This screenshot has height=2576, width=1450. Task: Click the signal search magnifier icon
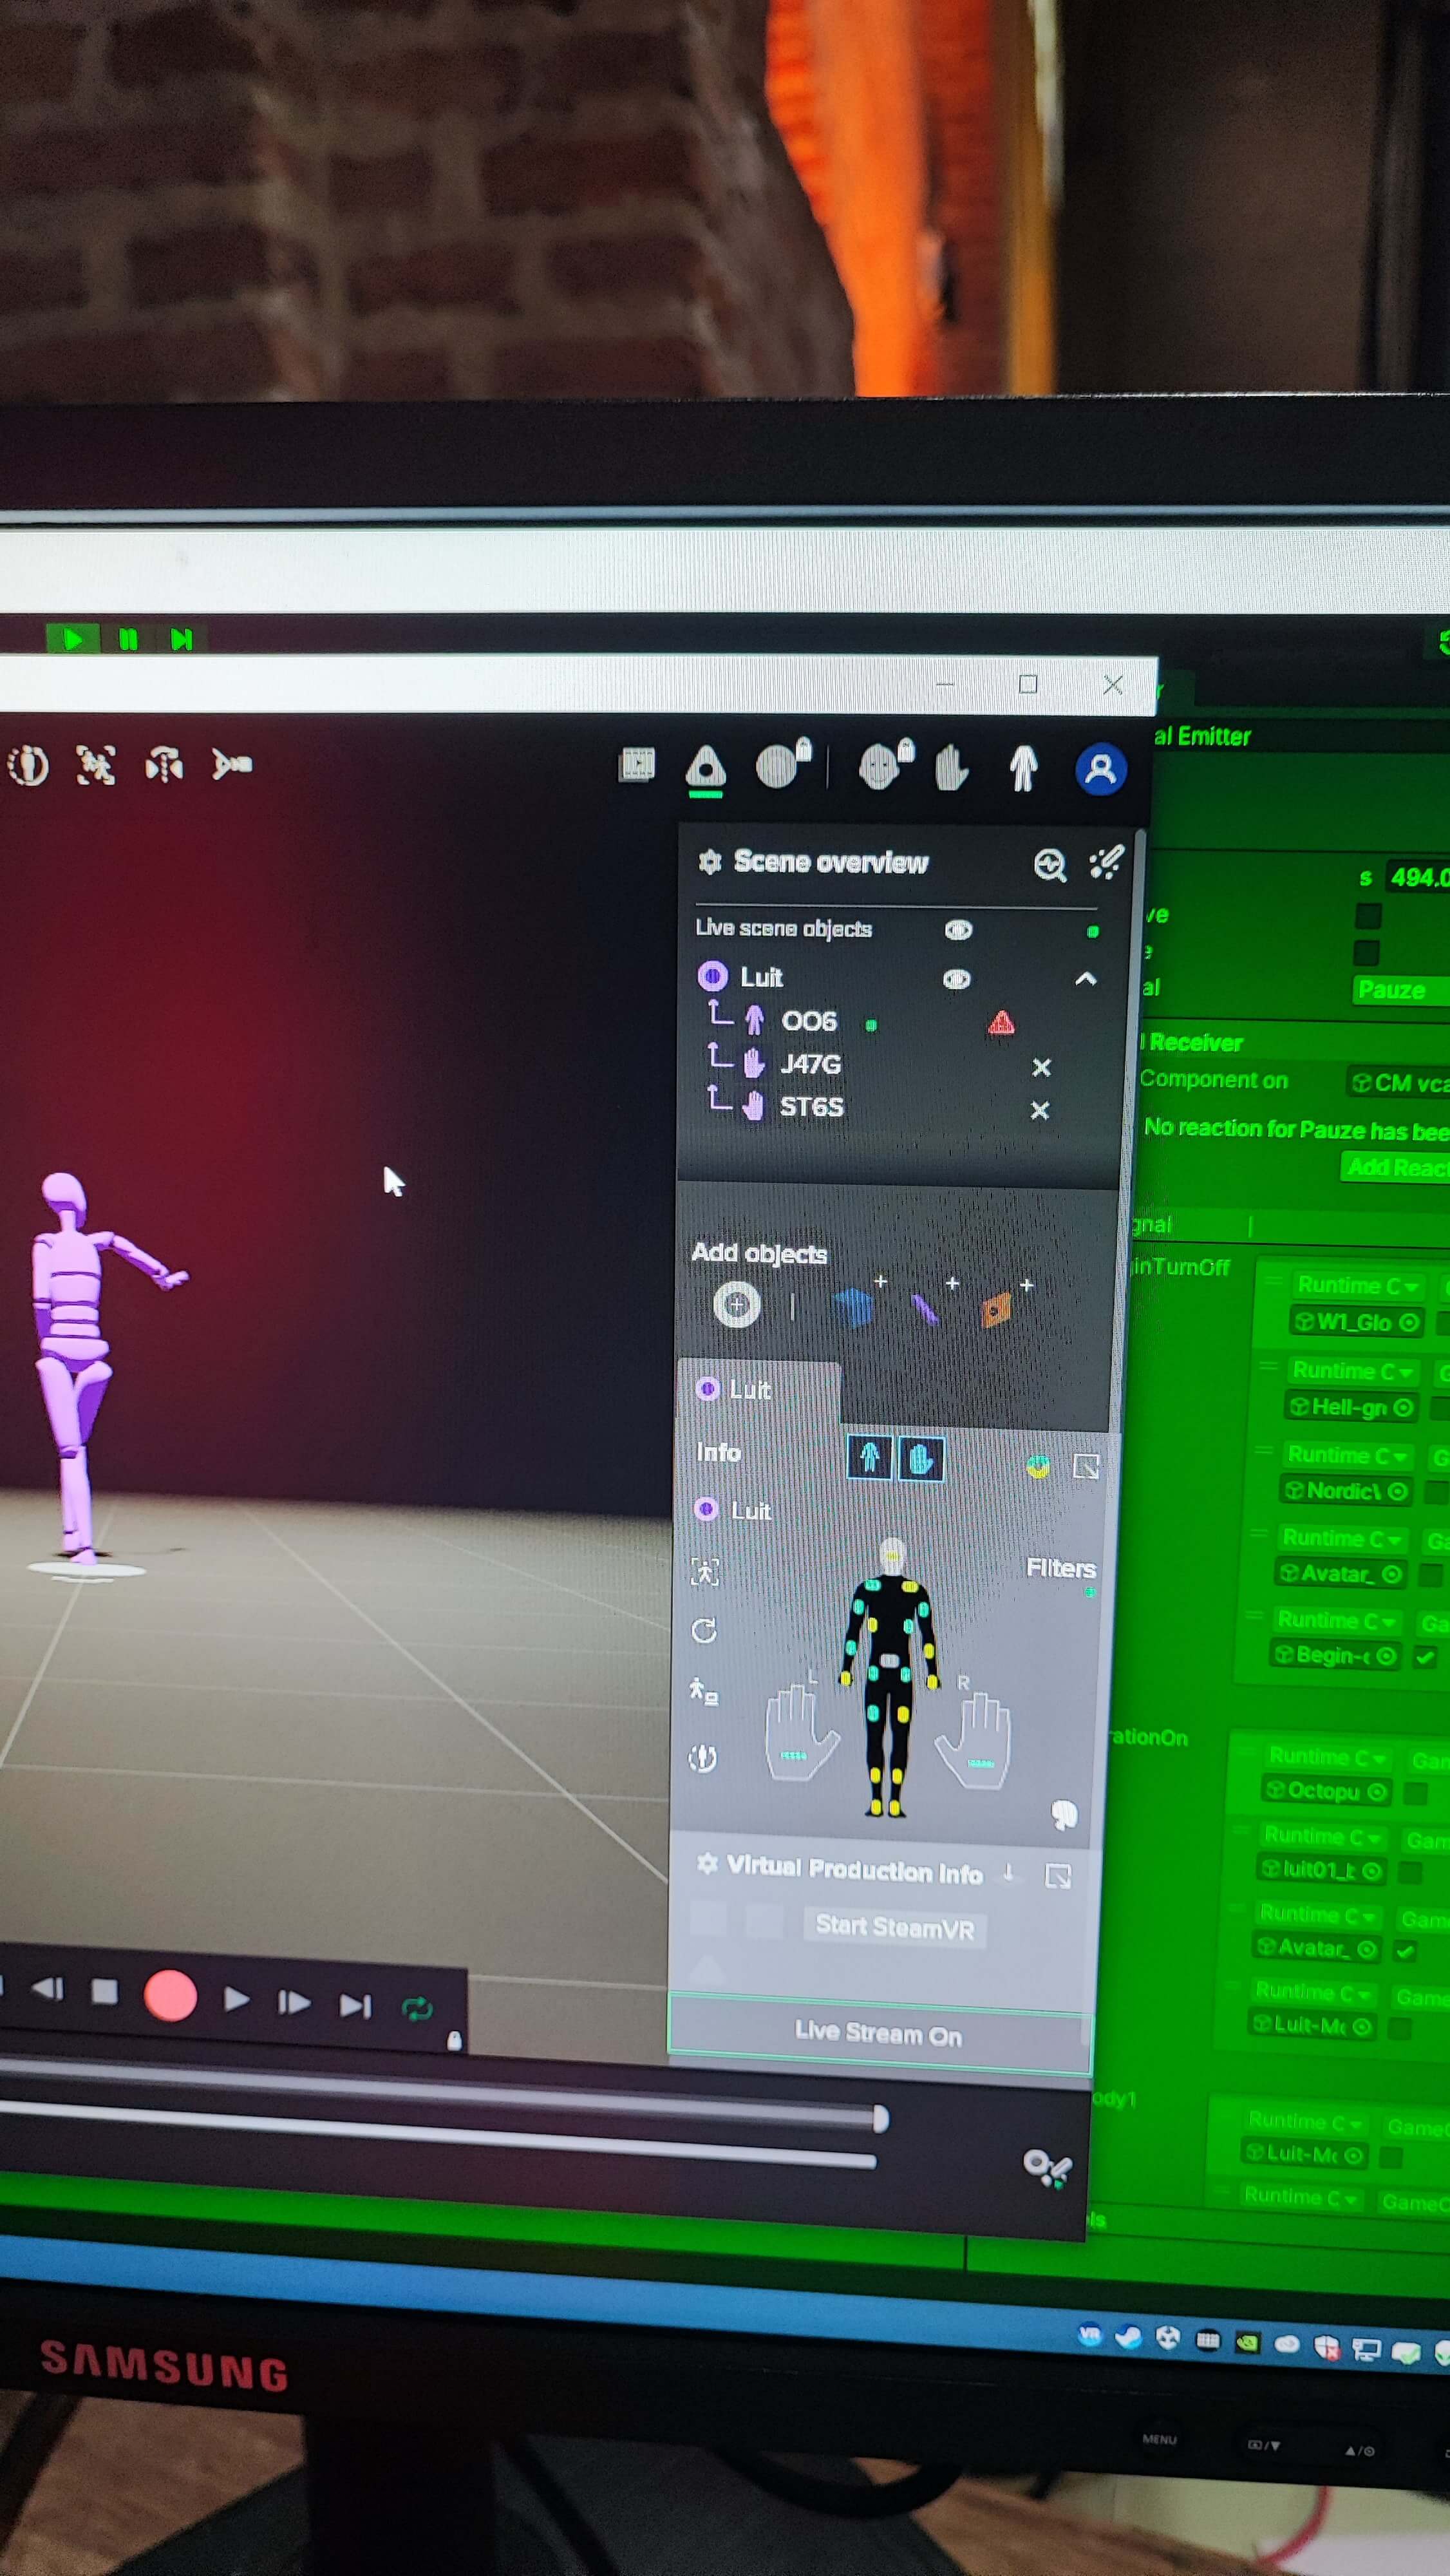click(1049, 865)
